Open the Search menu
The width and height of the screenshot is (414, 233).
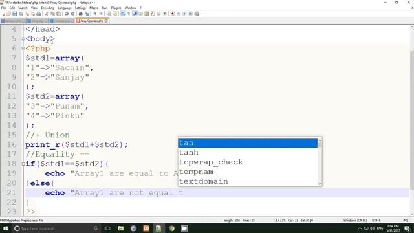[23, 8]
